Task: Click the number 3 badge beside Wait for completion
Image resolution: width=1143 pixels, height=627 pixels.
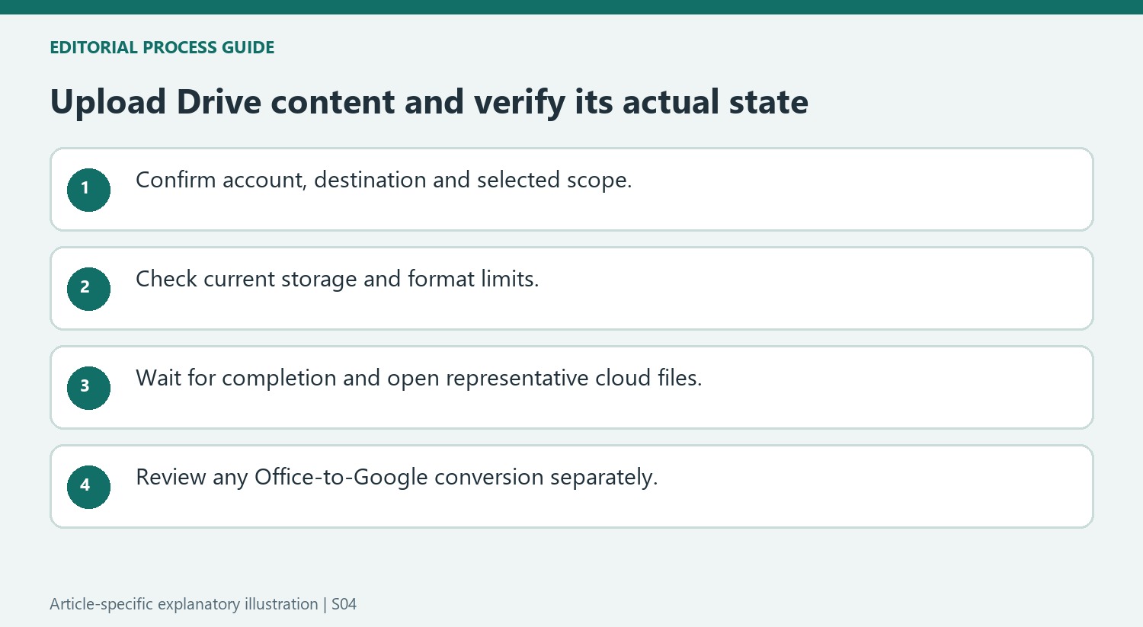Action: [88, 388]
